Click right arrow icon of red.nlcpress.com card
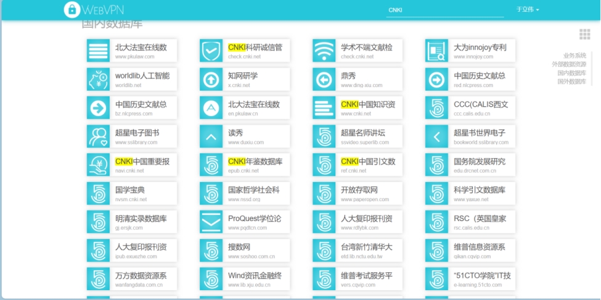 pos(436,79)
